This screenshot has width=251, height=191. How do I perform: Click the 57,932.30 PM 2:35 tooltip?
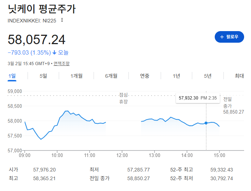tap(198, 98)
